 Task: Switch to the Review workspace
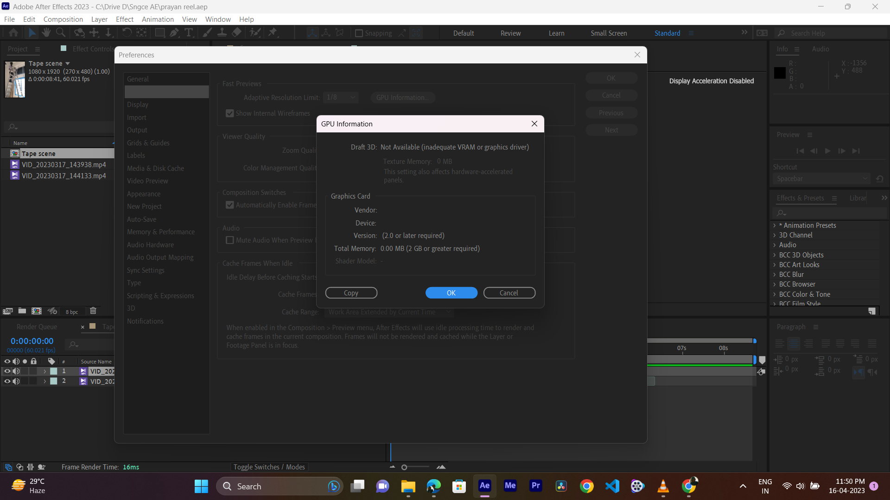510,33
